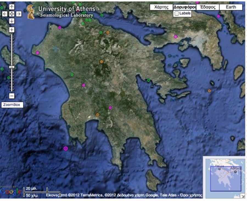Click the center reset-view pan icon
This screenshot has width=247, height=201.
[x=12, y=14]
